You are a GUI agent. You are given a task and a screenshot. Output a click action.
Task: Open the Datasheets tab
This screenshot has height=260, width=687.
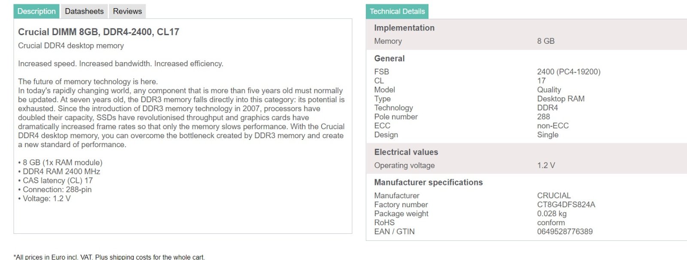84,12
